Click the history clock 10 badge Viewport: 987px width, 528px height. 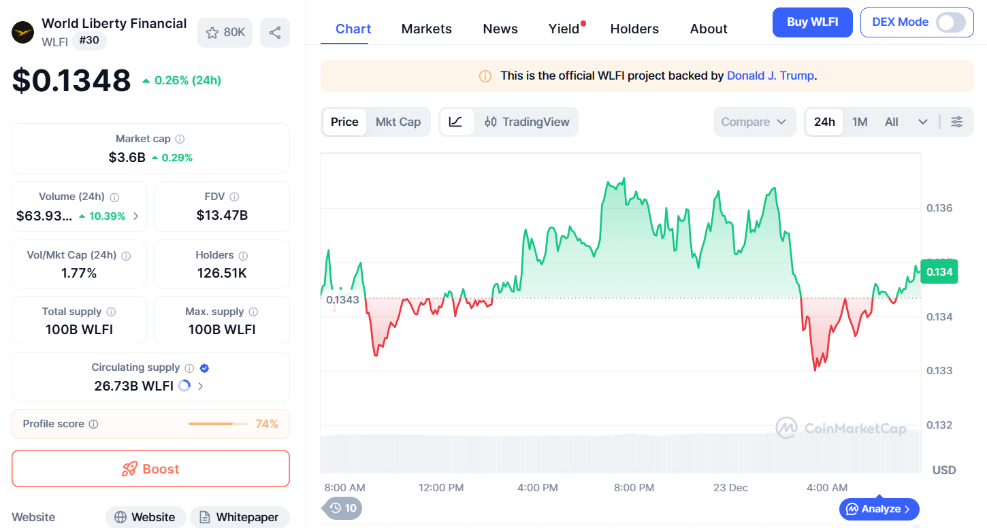pyautogui.click(x=342, y=508)
